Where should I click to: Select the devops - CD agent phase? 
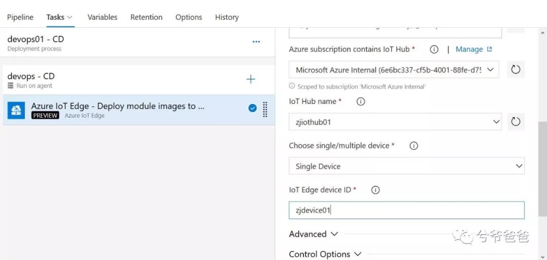click(138, 80)
